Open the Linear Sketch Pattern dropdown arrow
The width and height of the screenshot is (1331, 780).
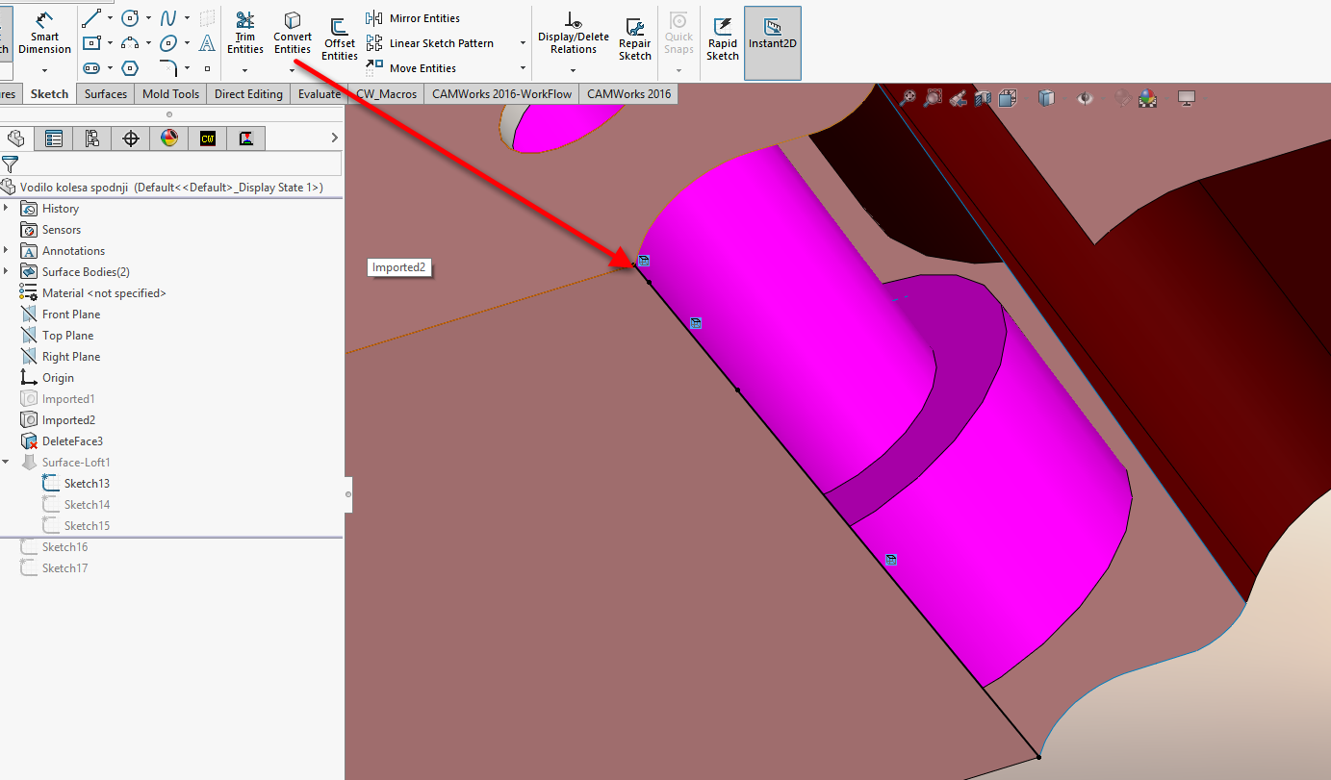coord(523,43)
